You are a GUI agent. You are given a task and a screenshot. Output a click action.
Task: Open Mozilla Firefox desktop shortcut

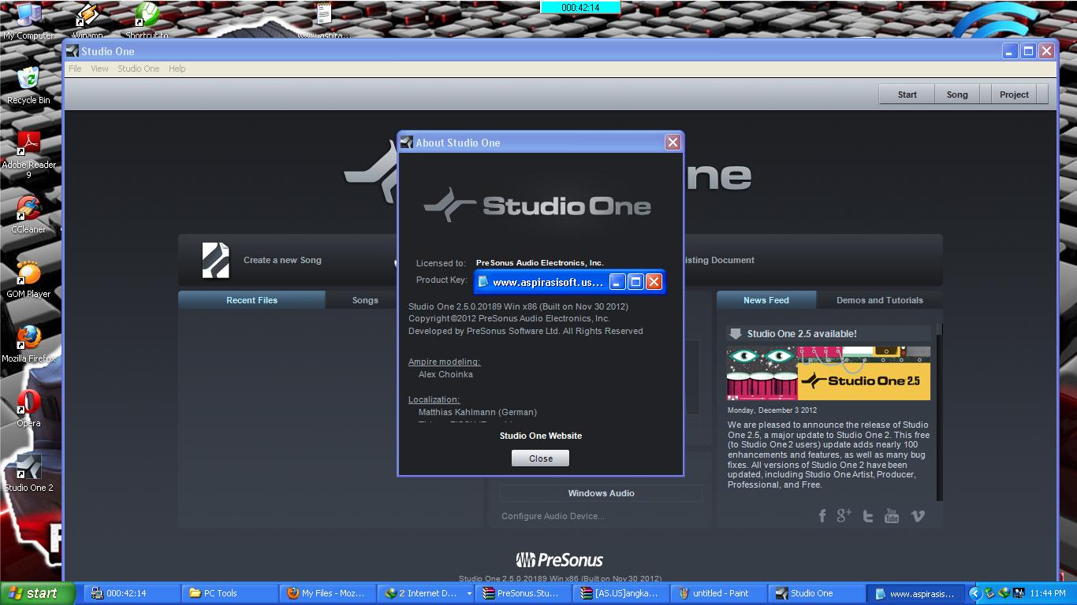tap(28, 343)
